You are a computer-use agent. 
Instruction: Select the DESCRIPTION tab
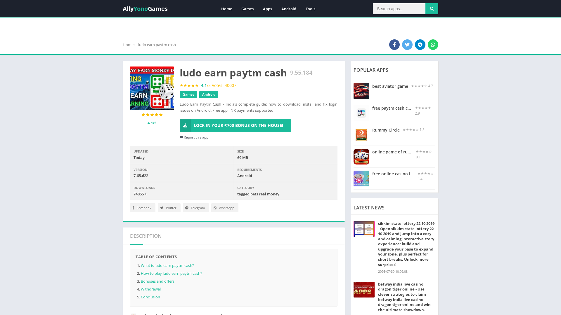click(x=146, y=236)
